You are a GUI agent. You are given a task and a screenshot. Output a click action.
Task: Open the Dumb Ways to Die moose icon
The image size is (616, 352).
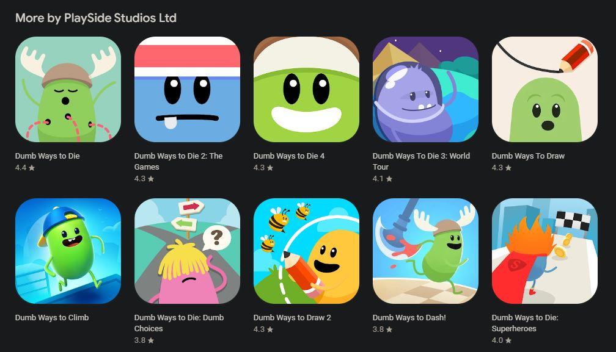point(68,89)
